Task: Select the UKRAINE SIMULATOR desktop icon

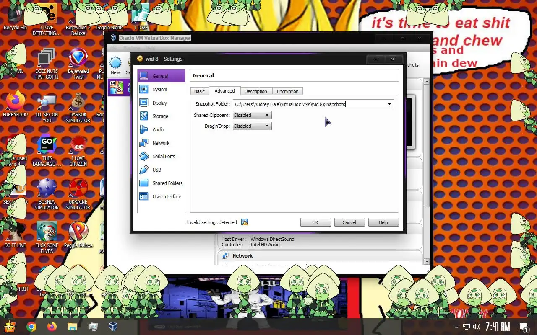Action: point(78,194)
